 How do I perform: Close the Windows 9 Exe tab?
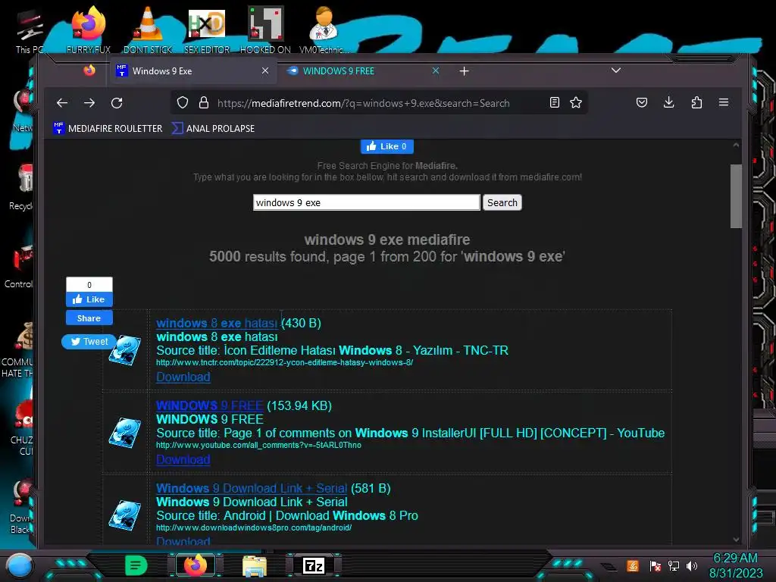[x=265, y=70]
